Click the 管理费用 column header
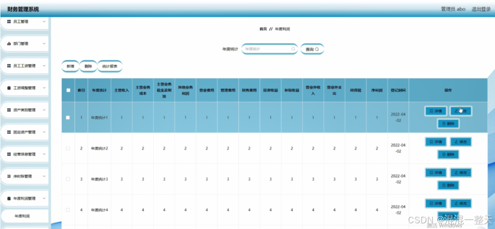495x229 pixels. [228, 90]
